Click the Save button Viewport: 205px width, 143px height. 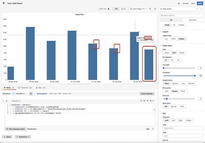(x=193, y=3)
